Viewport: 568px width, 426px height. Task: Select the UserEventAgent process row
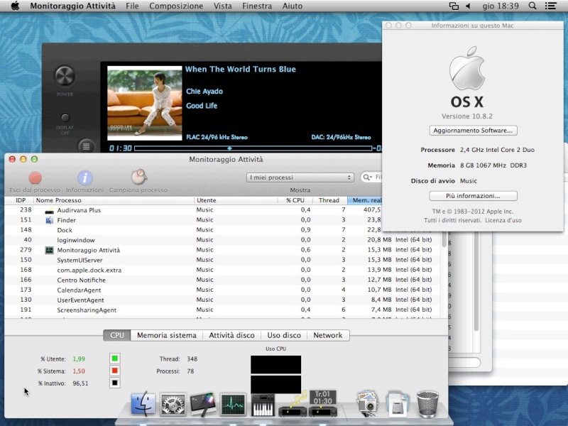[x=223, y=300]
